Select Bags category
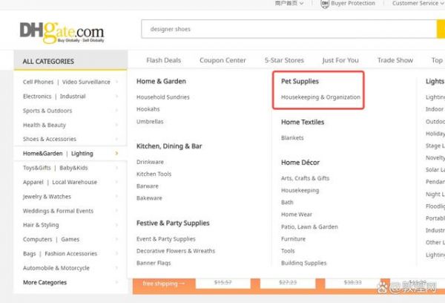Image resolution: width=445 pixels, height=303 pixels. (x=30, y=253)
